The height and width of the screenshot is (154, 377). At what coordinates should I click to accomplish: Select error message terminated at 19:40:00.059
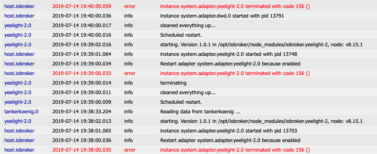235,6
